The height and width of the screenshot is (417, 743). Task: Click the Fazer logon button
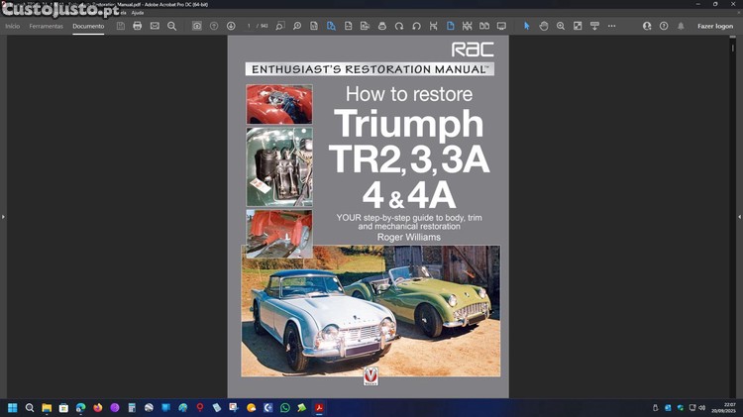715,26
